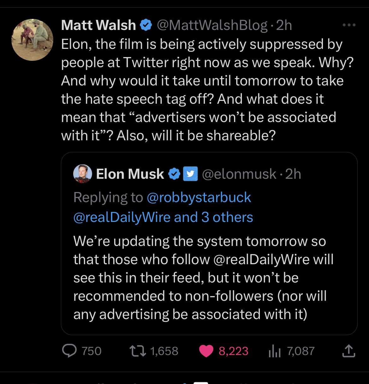
Task: Click the Twitter bird affiliation badge
Action: 190,174
